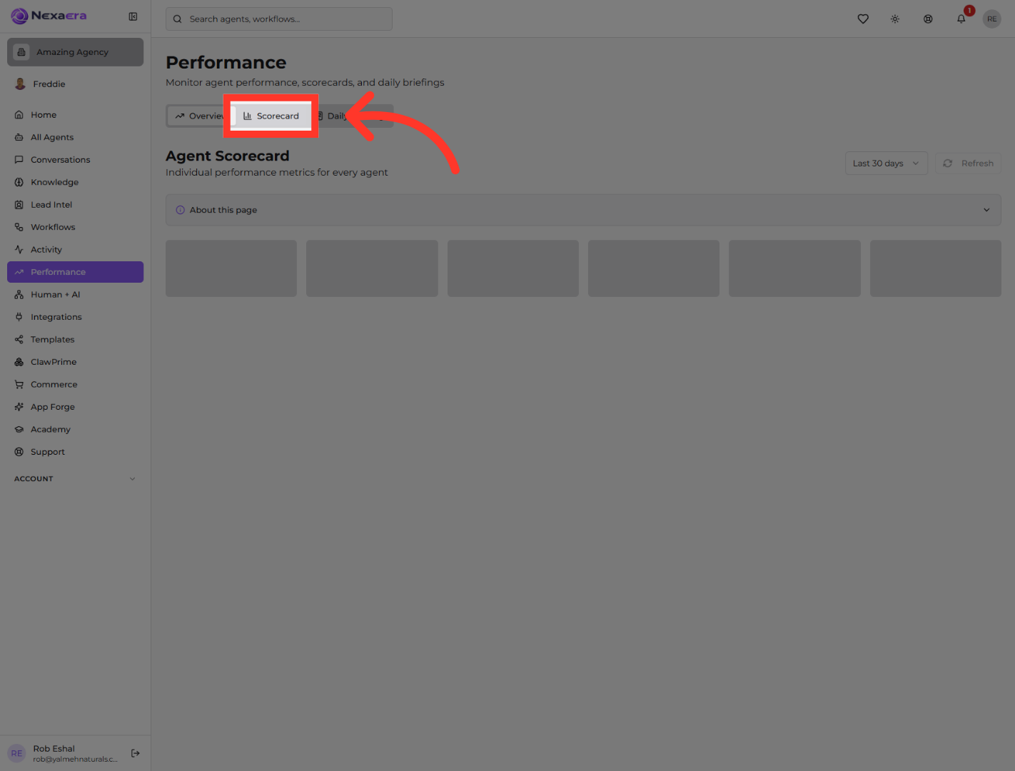The image size is (1015, 771).
Task: Open All Agents in the sidebar
Action: click(x=75, y=137)
